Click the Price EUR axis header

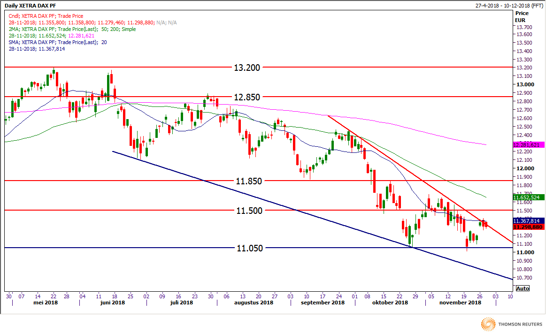point(522,17)
